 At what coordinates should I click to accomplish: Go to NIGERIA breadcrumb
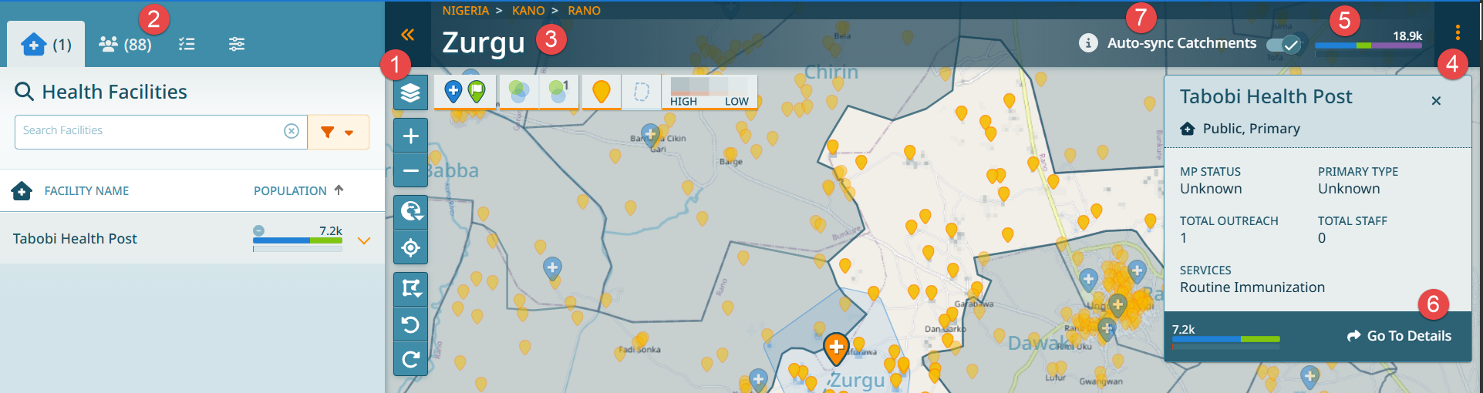click(466, 11)
